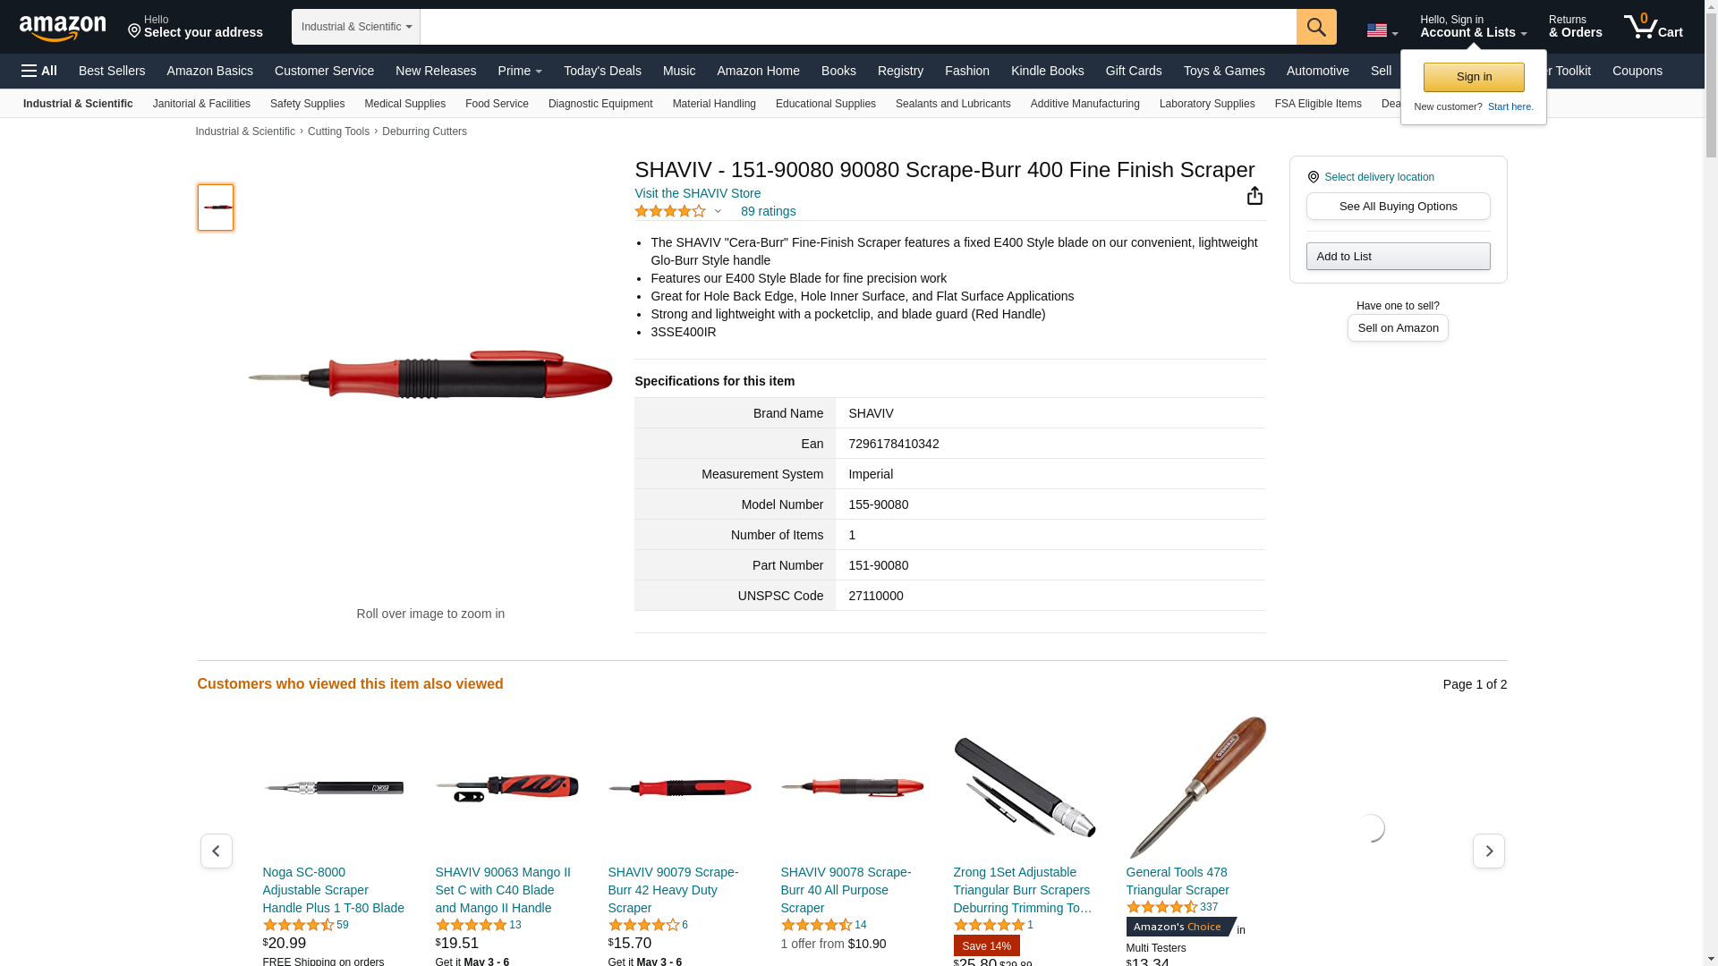Click the share icon beside the ratings
The height and width of the screenshot is (966, 1718).
pos(1254,196)
